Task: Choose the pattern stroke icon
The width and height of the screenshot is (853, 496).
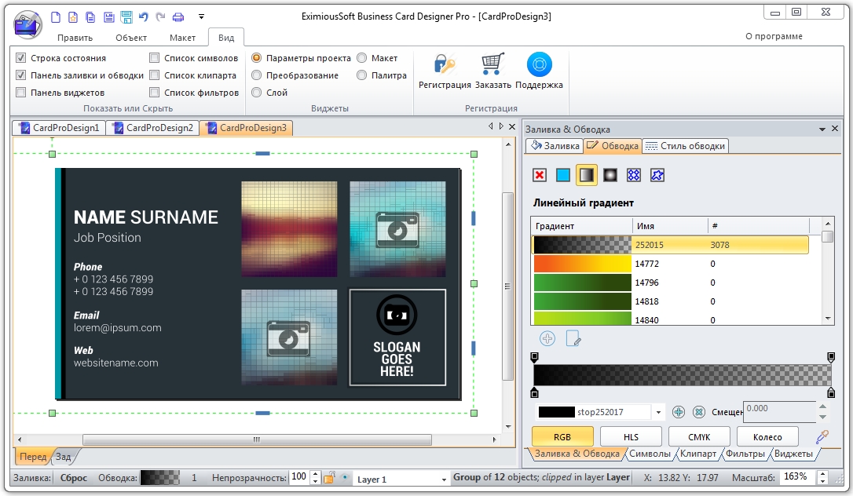Action: point(634,175)
